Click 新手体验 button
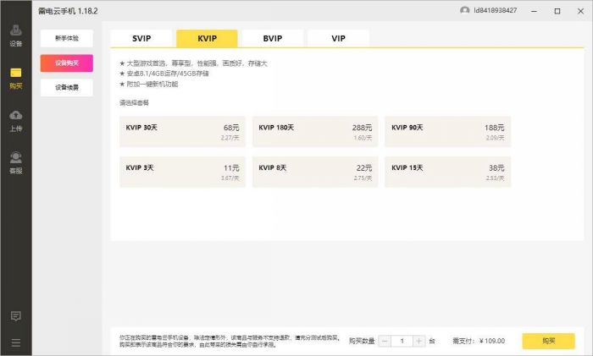The height and width of the screenshot is (356, 593). (x=66, y=39)
